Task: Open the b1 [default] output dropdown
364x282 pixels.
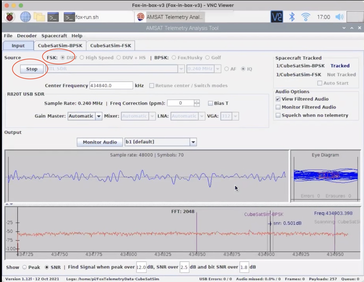Action: click(x=193, y=142)
